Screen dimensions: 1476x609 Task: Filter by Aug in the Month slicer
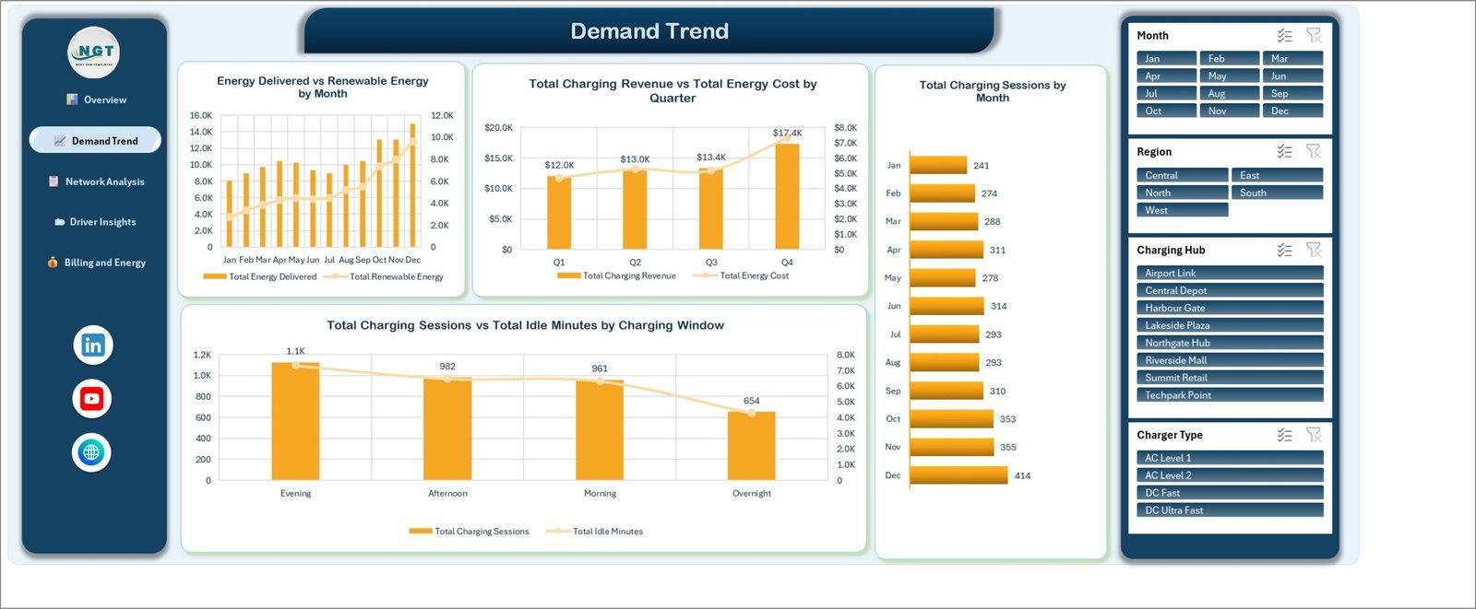click(x=1230, y=93)
